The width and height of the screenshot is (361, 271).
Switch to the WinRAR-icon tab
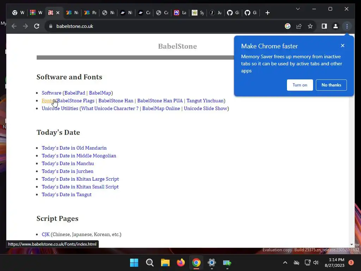[x=36, y=13]
